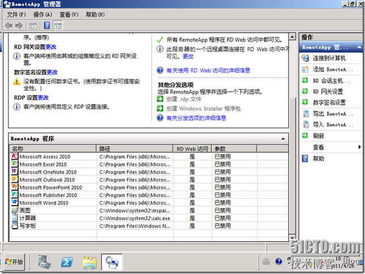365x274 pixels.
Task: Click the 连接到计算机 action icon
Action: (x=305, y=58)
